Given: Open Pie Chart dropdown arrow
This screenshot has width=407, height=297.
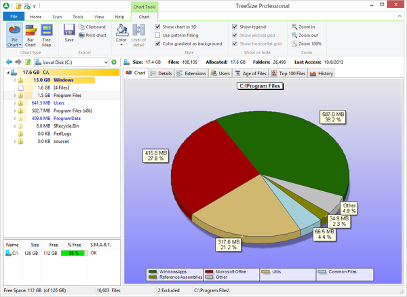Looking at the screenshot, I should coord(20,45).
